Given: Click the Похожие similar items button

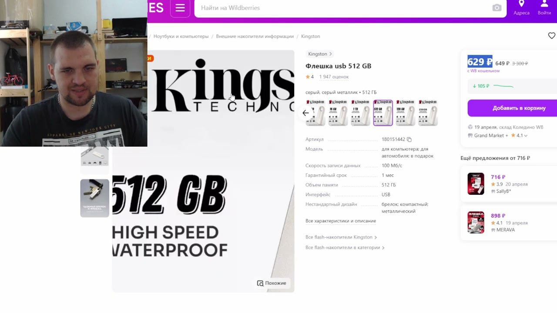Looking at the screenshot, I should click(272, 283).
